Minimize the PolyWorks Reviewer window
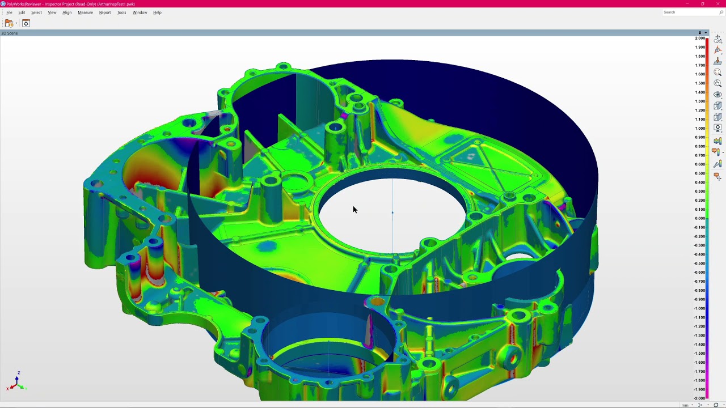The image size is (726, 408). point(687,4)
